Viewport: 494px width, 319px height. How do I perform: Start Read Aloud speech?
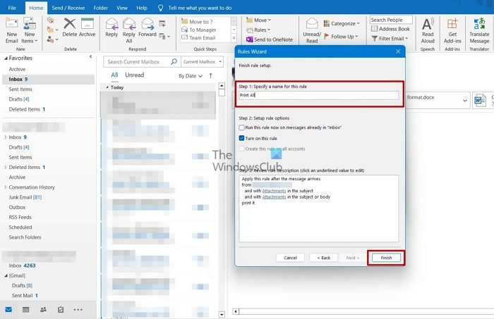point(428,31)
